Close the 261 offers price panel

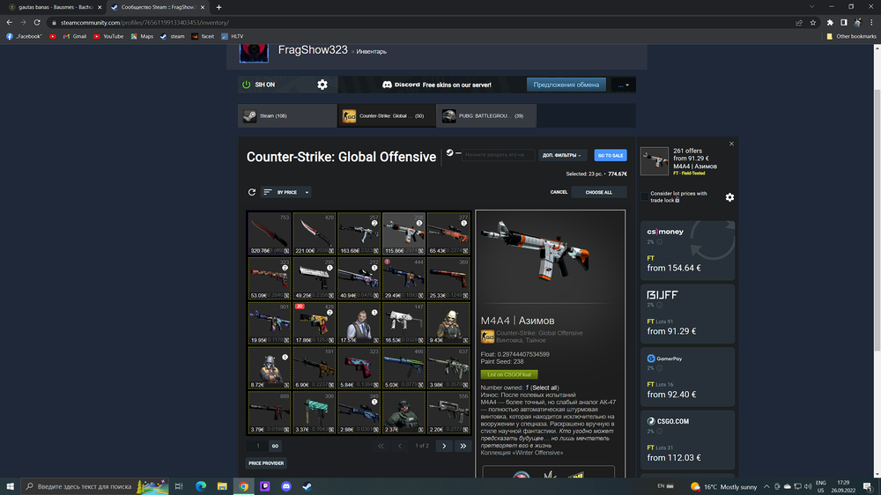coord(731,144)
